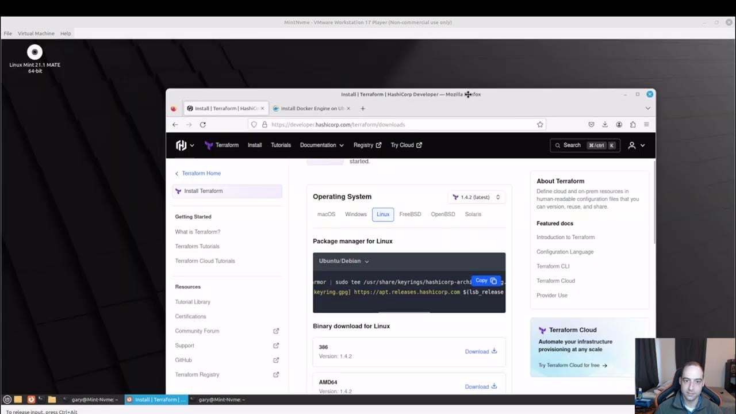The width and height of the screenshot is (736, 414).
Task: Open the Try Cloud nav link
Action: [406, 145]
